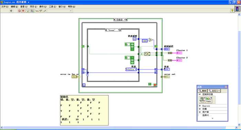Open the 文件 menu
This screenshot has width=241, height=130.
5,6
